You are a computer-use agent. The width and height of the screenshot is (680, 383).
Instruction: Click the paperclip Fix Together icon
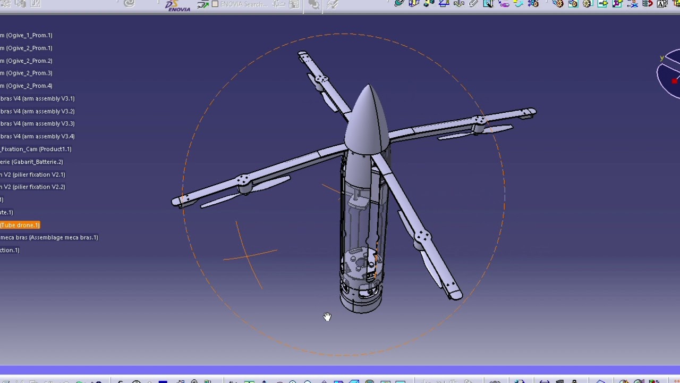point(473,4)
